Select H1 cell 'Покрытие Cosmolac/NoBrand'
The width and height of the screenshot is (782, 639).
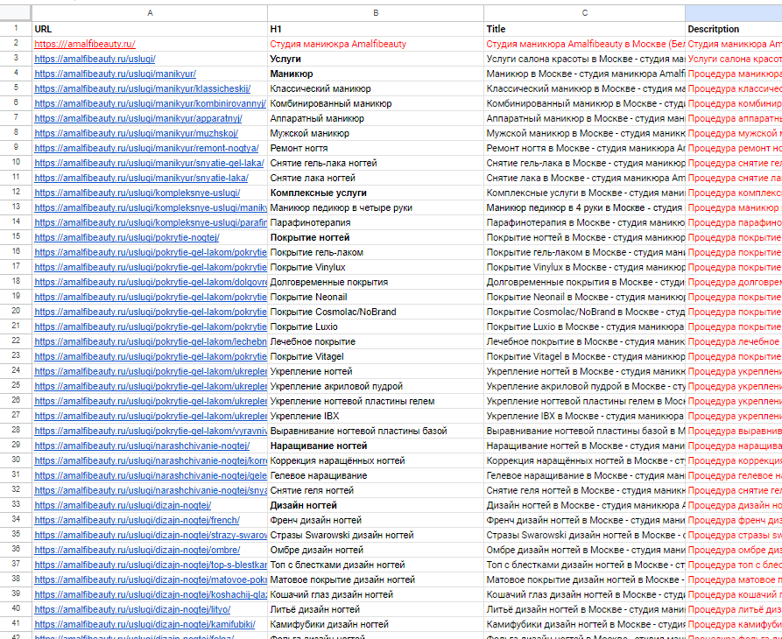[x=376, y=312]
